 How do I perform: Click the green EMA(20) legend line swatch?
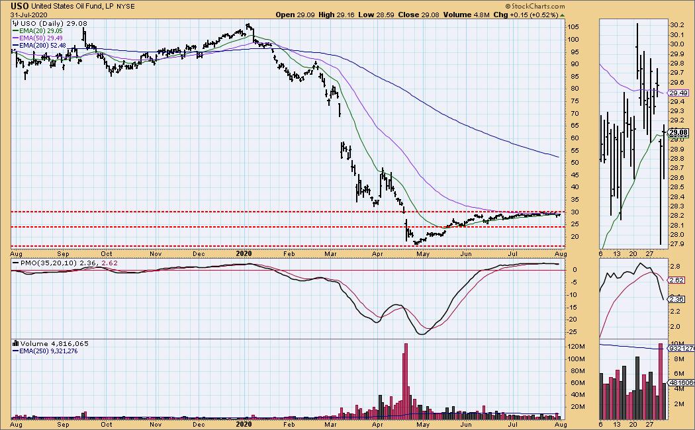(x=15, y=31)
